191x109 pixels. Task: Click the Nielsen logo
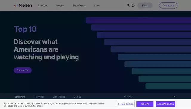[x=23, y=5]
